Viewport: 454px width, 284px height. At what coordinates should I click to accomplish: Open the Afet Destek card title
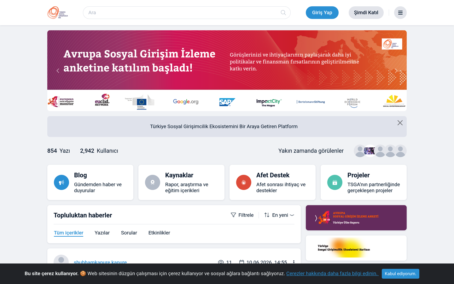point(273,175)
